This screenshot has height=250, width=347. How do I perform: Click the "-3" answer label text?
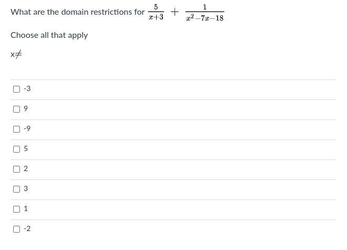[x=27, y=88]
